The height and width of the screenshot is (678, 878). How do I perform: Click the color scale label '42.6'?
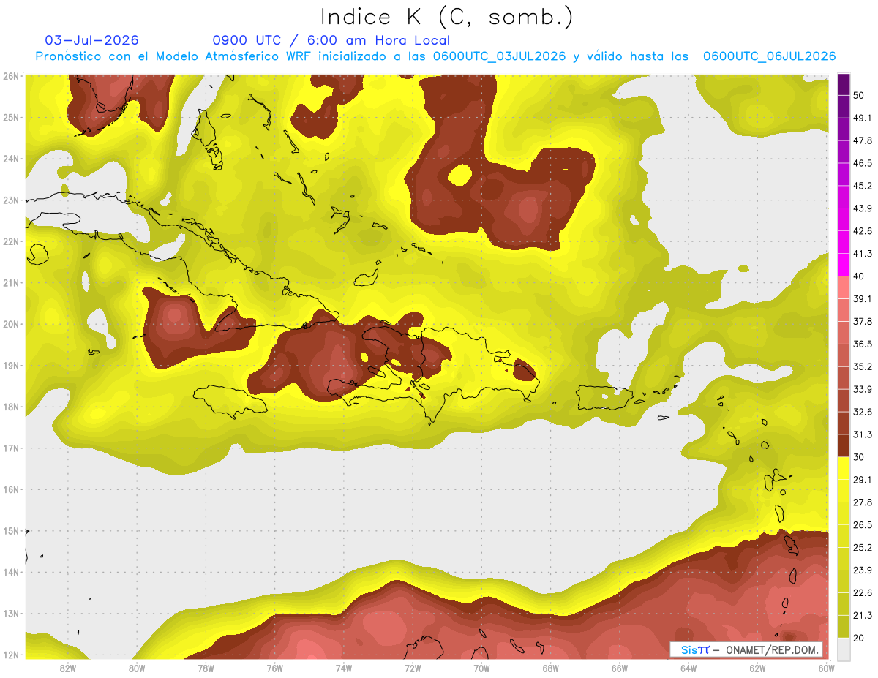[x=862, y=231]
